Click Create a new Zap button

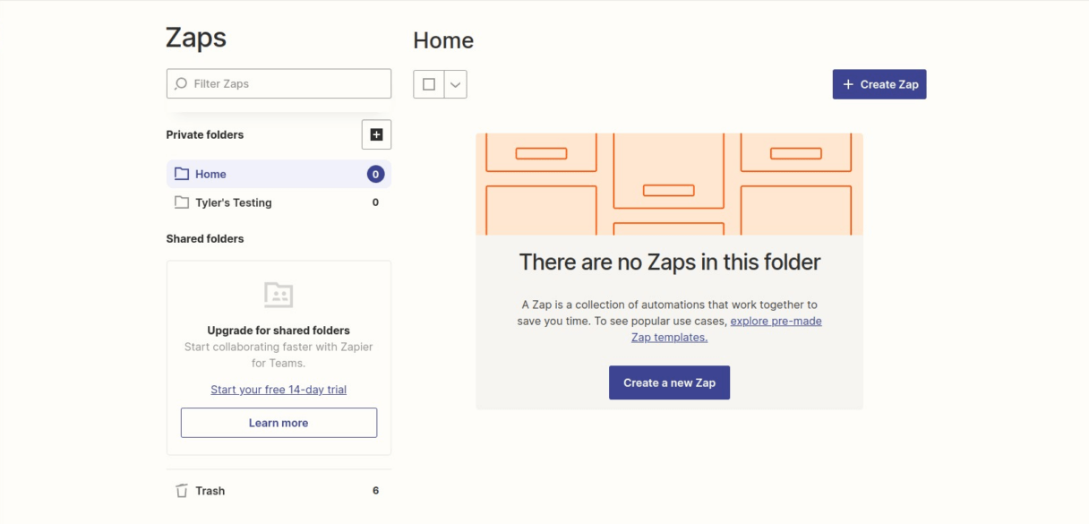pos(670,382)
